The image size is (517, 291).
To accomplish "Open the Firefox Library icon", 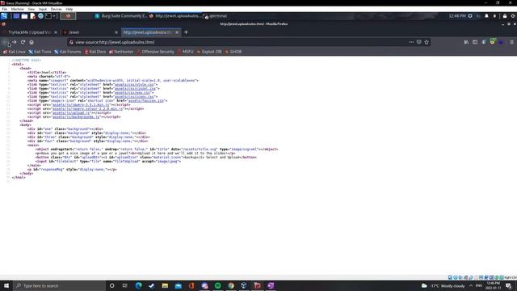I will click(x=466, y=42).
